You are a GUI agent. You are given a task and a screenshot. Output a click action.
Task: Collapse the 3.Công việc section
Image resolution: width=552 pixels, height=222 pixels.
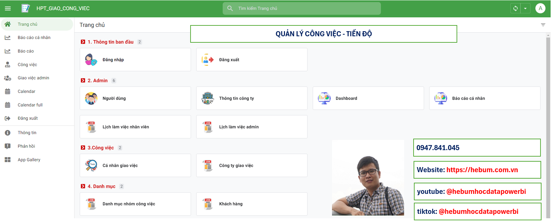83,148
